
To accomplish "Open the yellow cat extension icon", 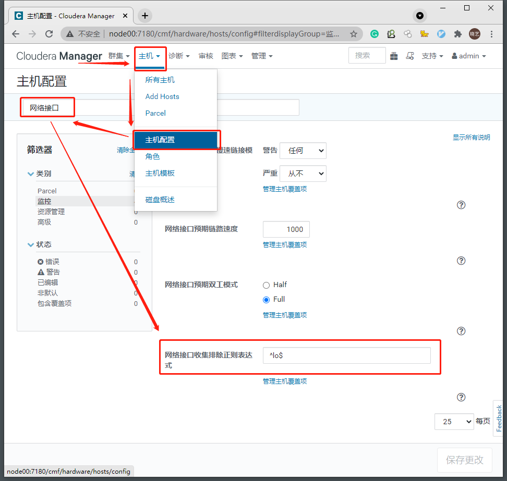I will 424,34.
